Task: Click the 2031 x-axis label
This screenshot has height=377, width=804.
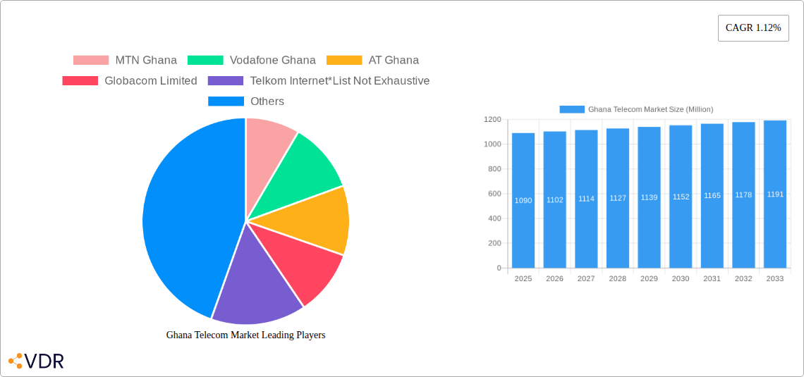Action: coord(712,278)
